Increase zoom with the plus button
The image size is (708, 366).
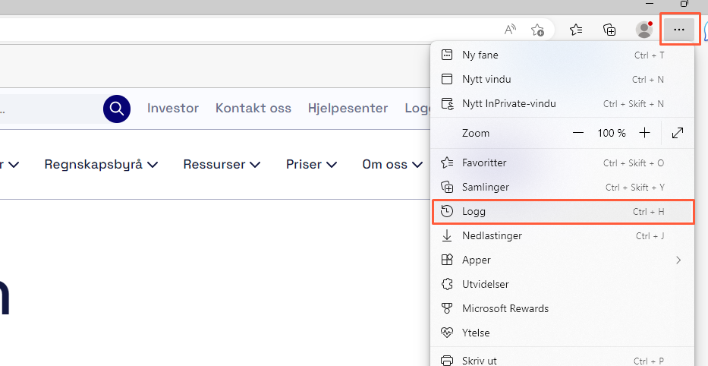644,133
